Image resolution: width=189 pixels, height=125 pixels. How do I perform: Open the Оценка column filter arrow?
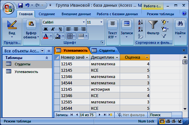pyautogui.click(x=147, y=58)
